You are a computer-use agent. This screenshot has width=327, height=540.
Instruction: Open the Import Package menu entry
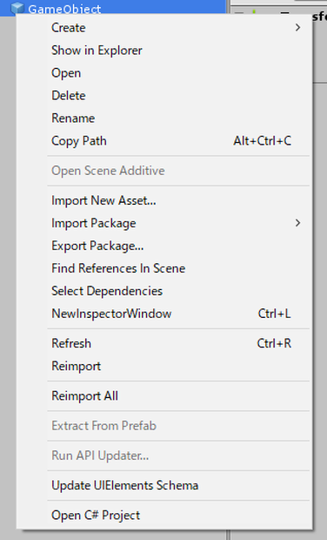point(178,223)
